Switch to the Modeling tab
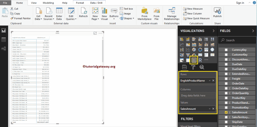The width and height of the screenshot is (257, 127). pyautogui.click(x=48, y=3)
